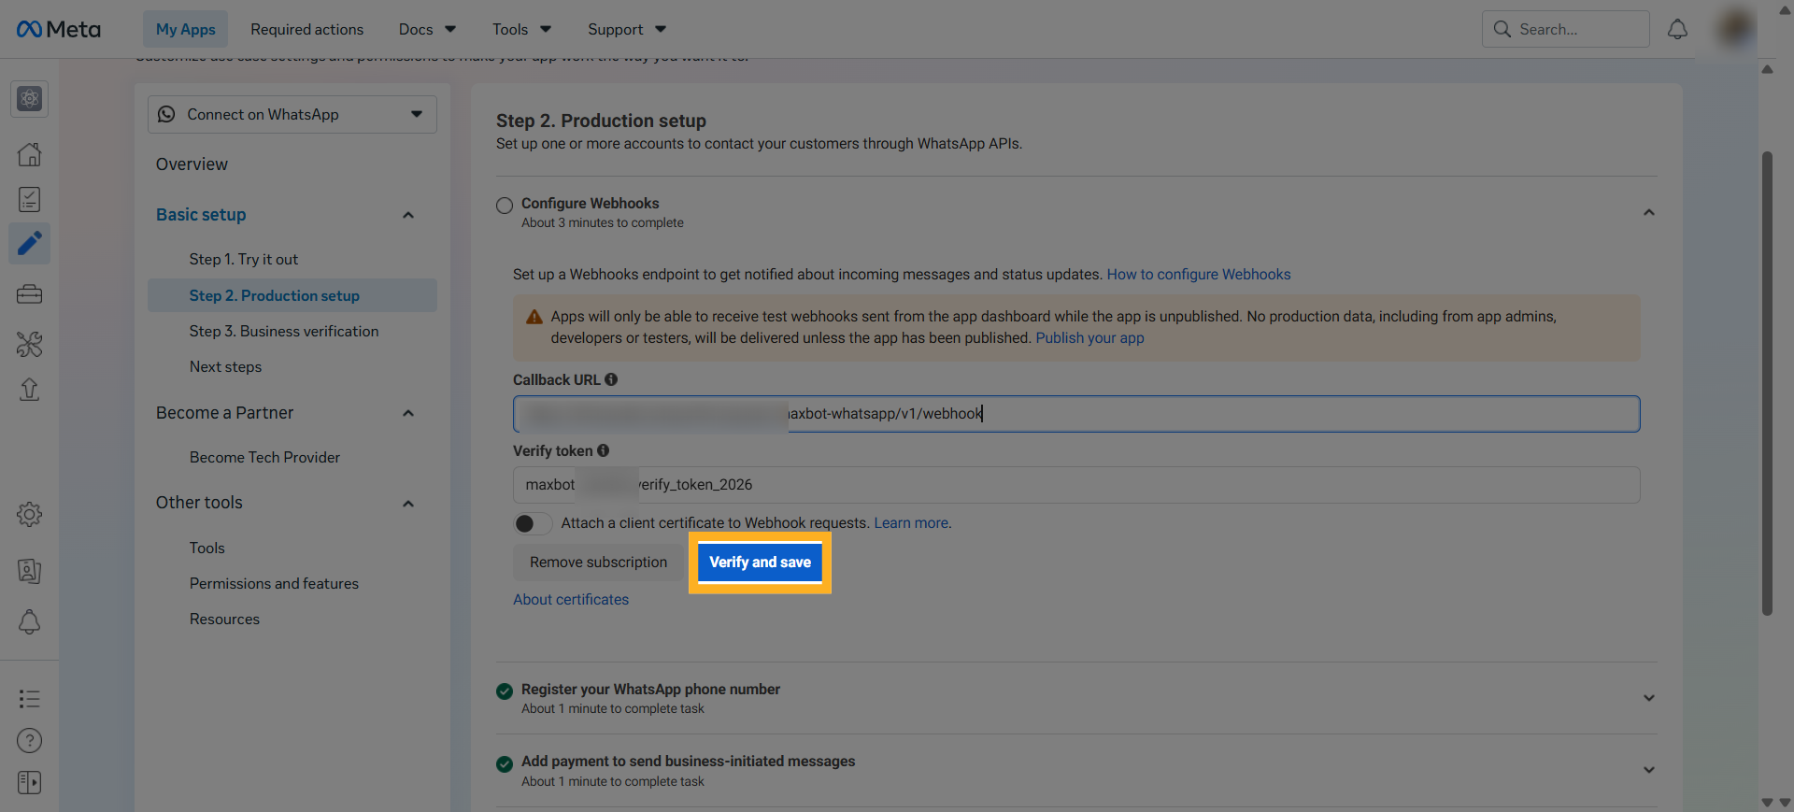Click the top bar Search box
The width and height of the screenshot is (1794, 812).
pos(1565,29)
